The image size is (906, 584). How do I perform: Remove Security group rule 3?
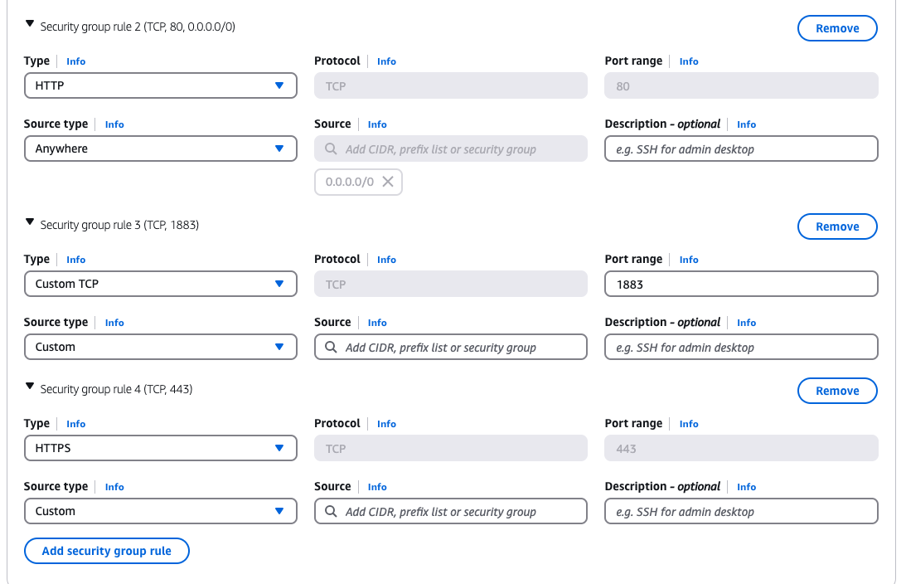pos(837,226)
